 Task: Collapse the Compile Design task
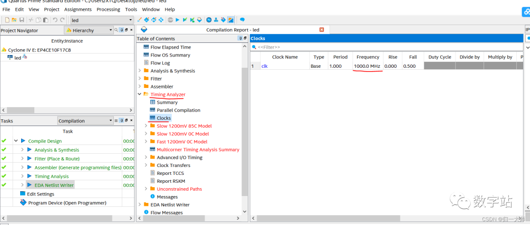tap(16, 141)
